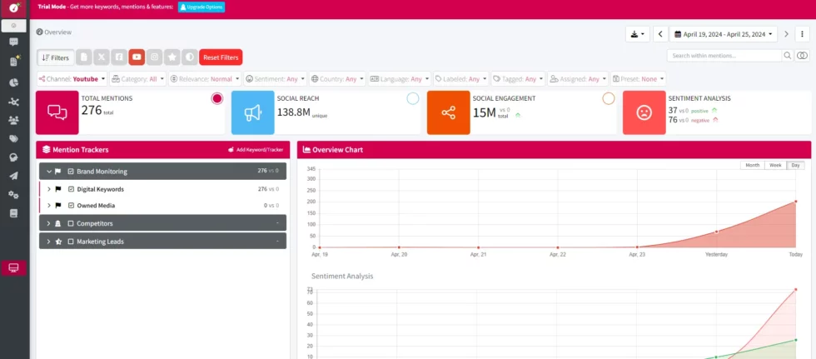
Task: Click the search magnifier icon
Action: pos(788,56)
